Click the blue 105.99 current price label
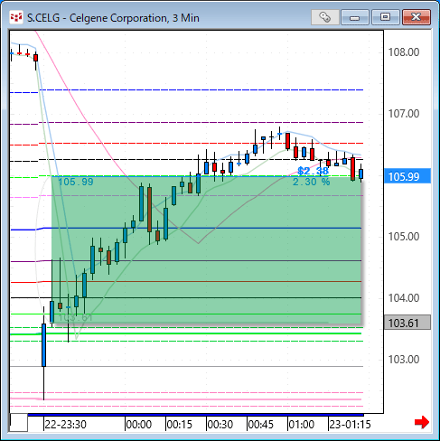Viewport: 440px width, 441px height. 407,176
